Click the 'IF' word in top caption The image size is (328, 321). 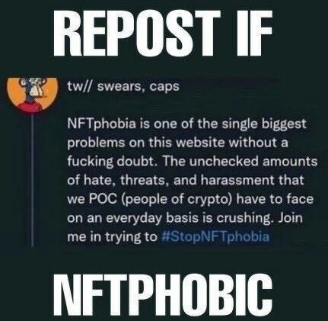tap(254, 33)
